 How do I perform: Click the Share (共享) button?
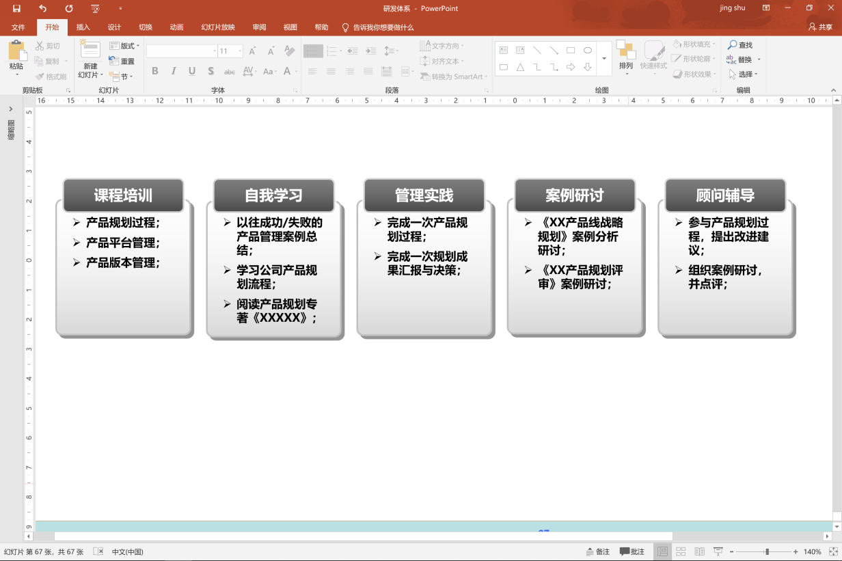tap(820, 27)
